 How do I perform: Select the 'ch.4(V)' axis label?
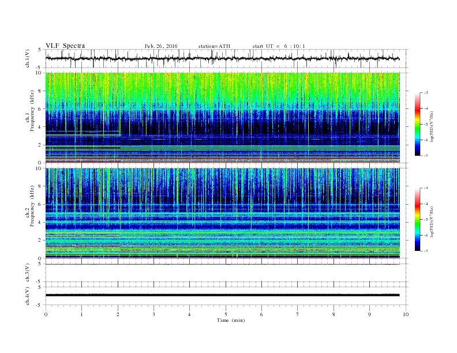pos(27,296)
